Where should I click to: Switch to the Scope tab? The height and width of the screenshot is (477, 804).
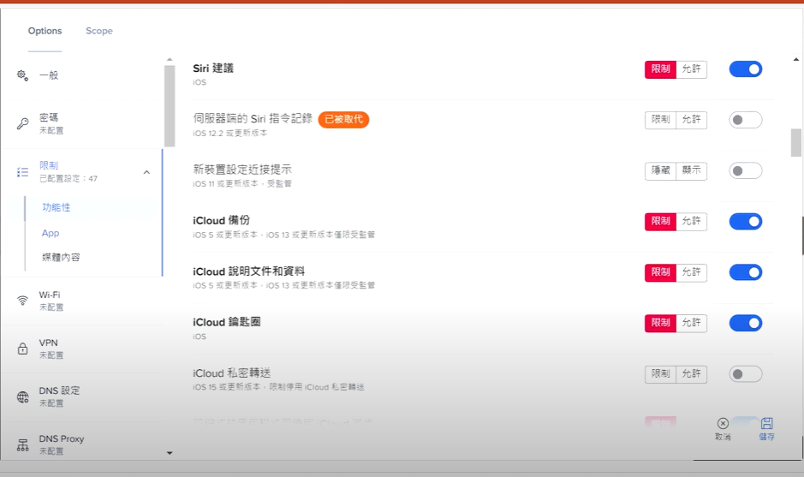(x=99, y=31)
